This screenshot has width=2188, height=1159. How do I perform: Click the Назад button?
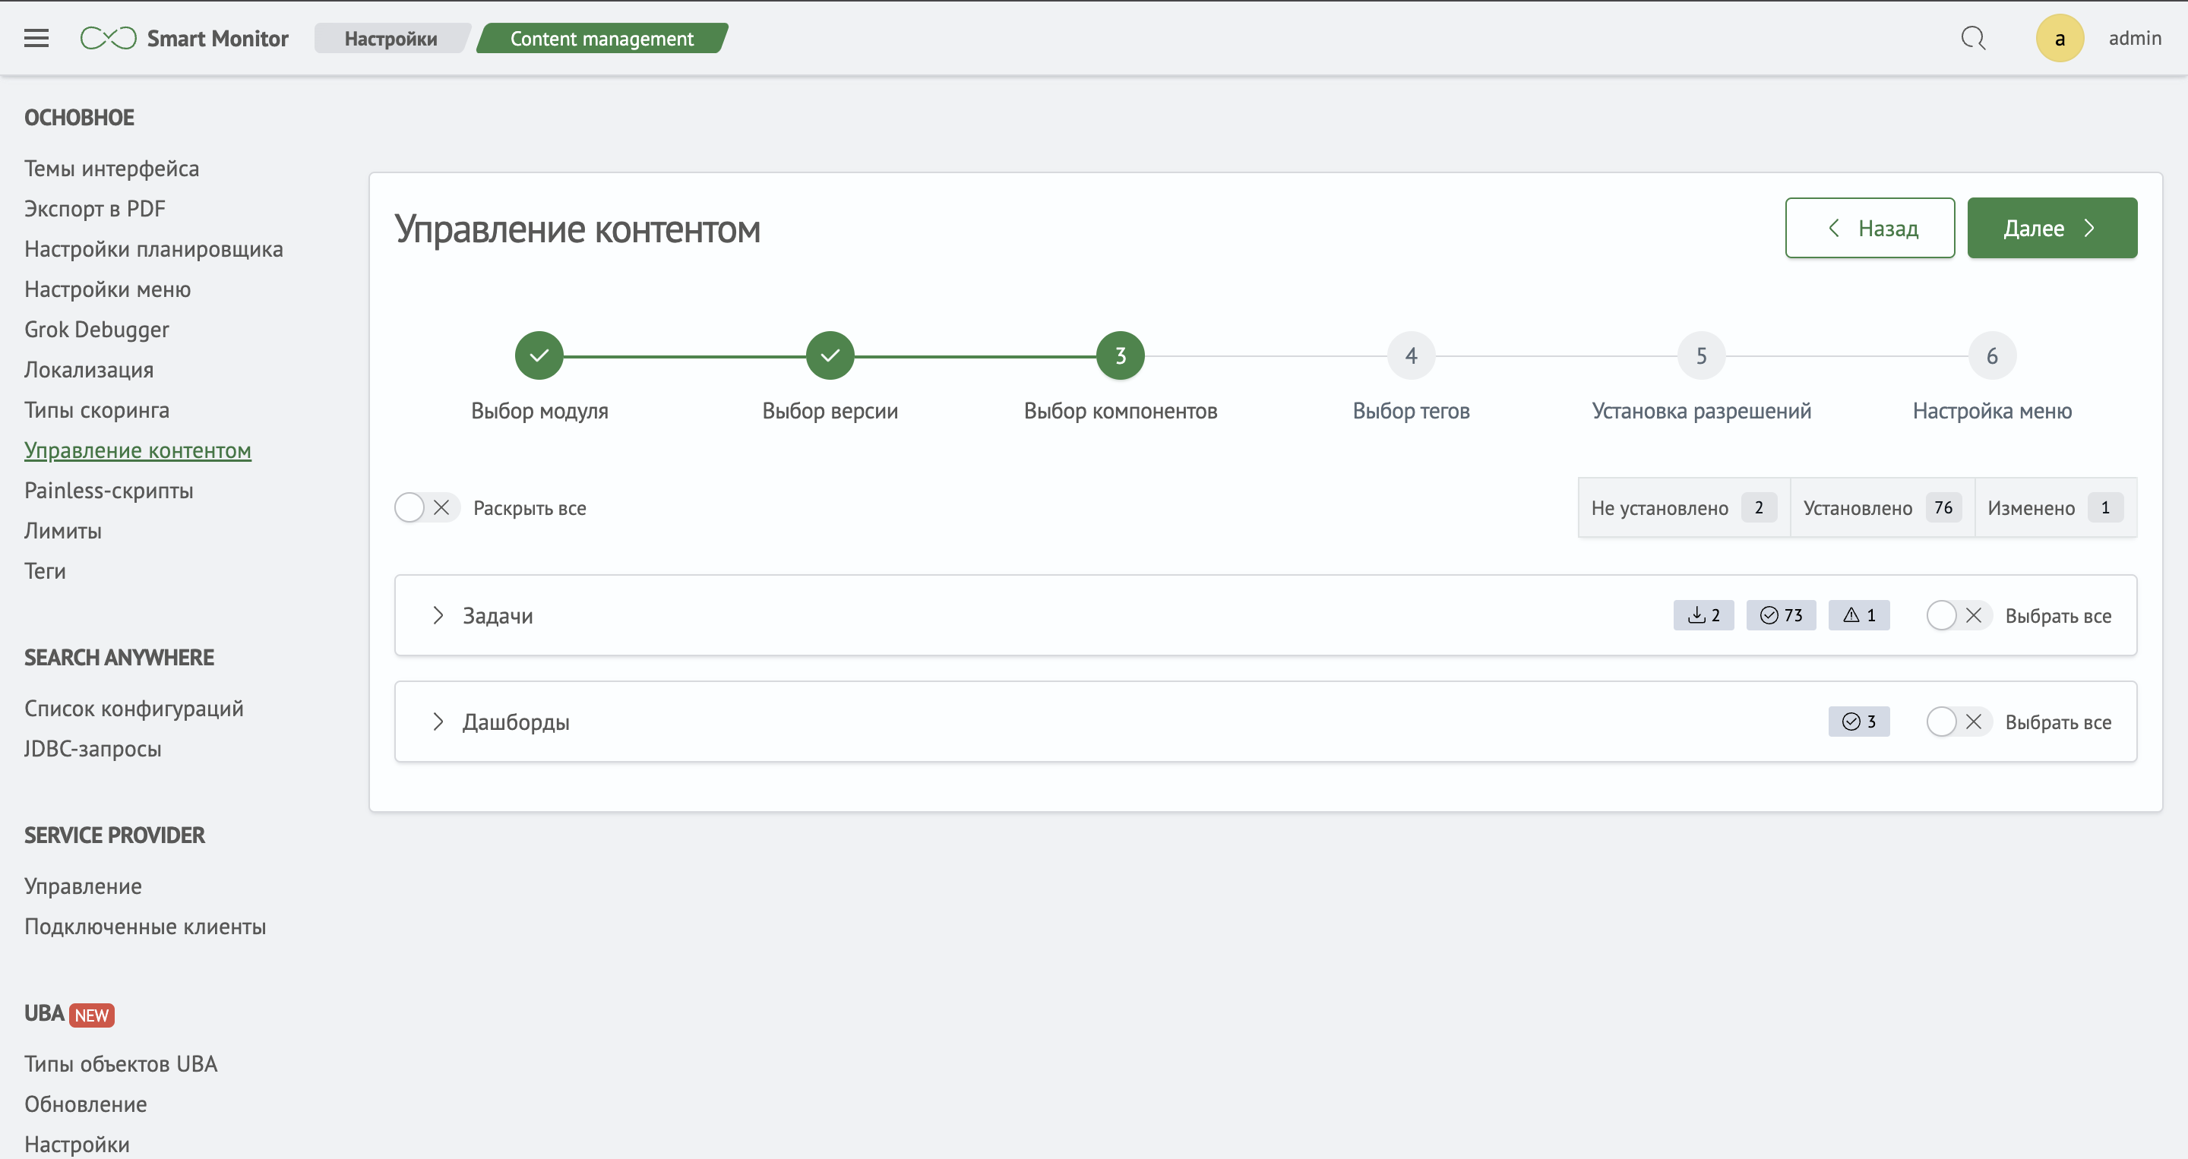pos(1870,228)
